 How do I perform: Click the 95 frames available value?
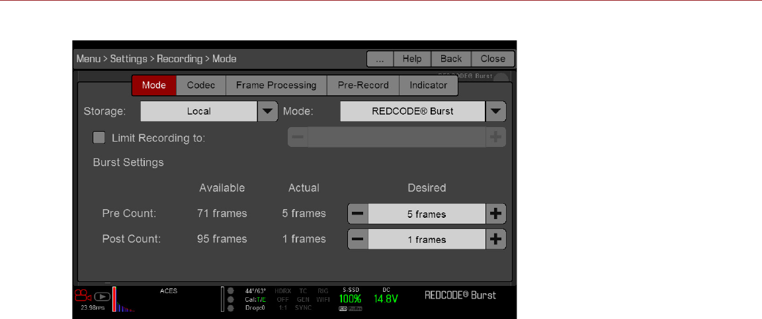point(222,239)
